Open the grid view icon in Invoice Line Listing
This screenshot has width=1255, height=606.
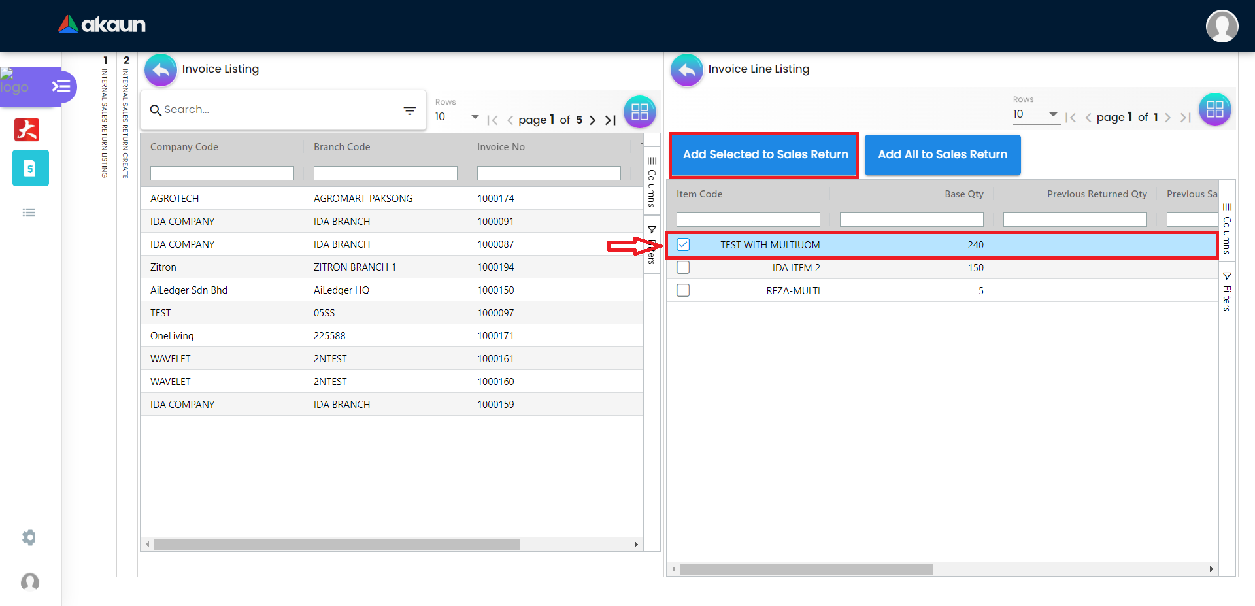tap(1214, 109)
